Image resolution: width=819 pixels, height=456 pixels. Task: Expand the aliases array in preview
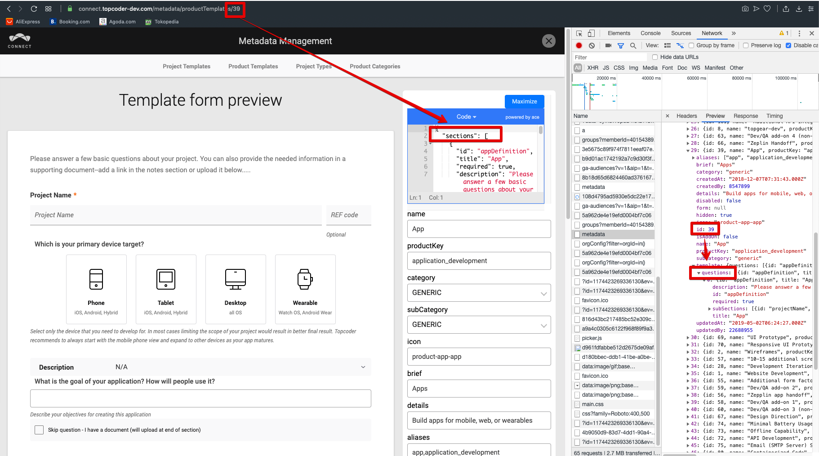[693, 158]
